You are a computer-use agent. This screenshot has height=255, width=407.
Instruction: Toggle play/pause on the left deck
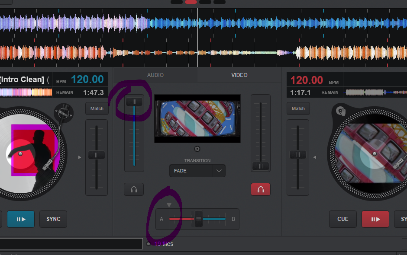tap(21, 219)
